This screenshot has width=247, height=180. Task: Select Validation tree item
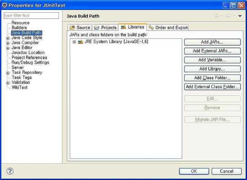coord(21,82)
